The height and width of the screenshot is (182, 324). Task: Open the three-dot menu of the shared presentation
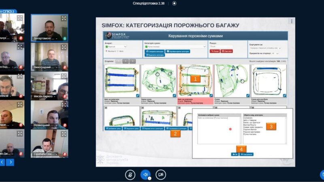coord(292,21)
